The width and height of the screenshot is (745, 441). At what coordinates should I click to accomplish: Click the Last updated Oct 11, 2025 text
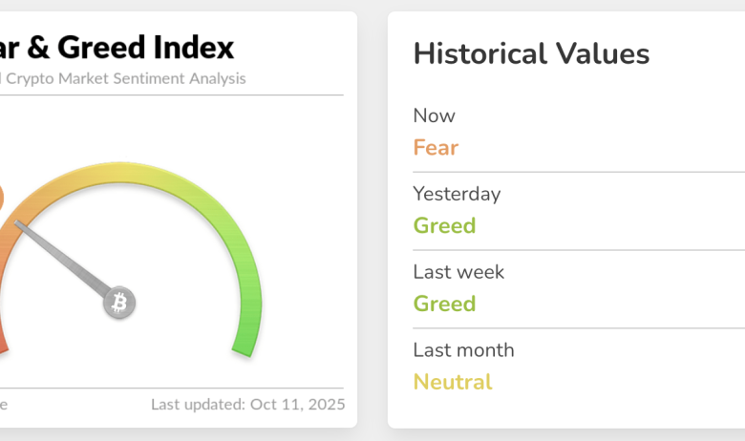tap(247, 404)
